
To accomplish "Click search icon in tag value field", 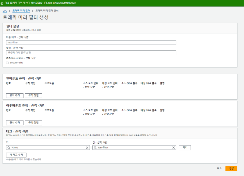I will [x=95, y=148].
